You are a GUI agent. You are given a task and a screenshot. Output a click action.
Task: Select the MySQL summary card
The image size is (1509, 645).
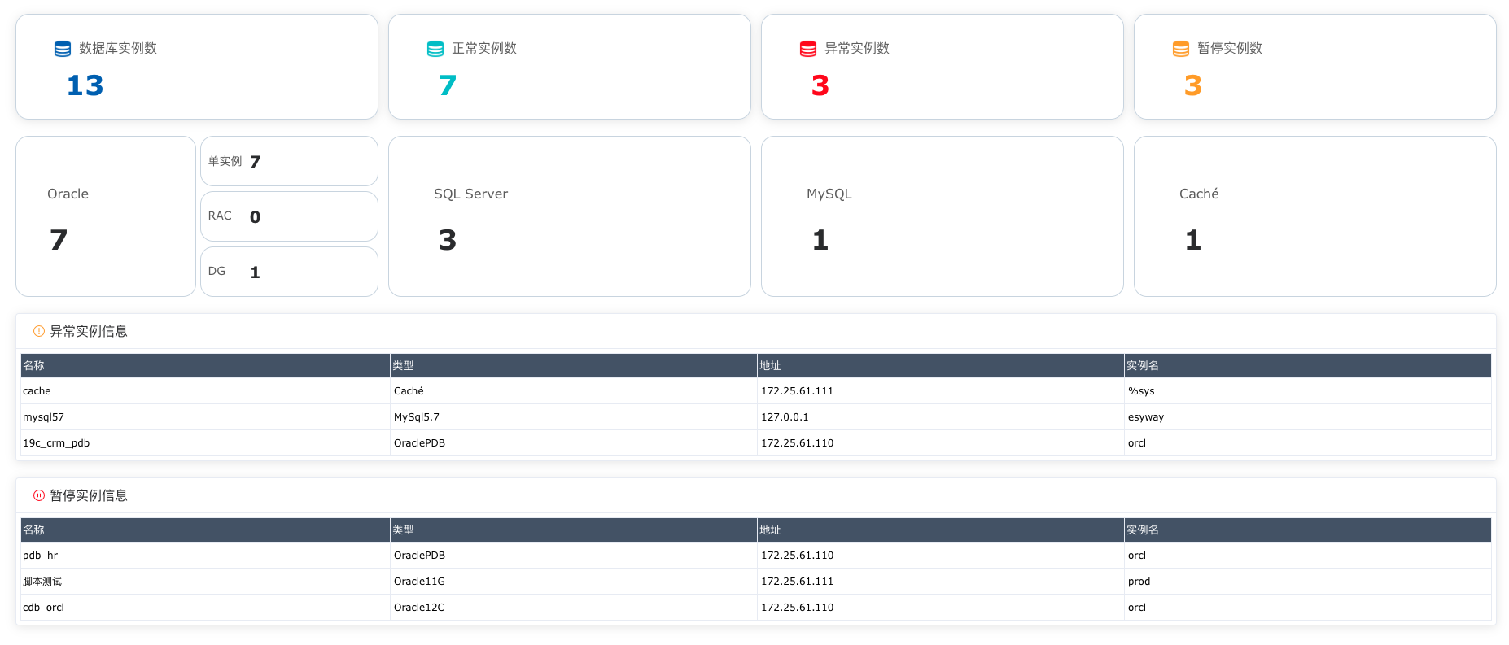(x=943, y=216)
